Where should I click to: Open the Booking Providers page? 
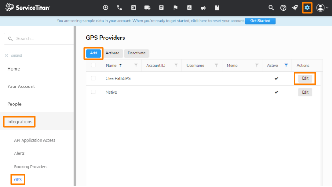30,167
